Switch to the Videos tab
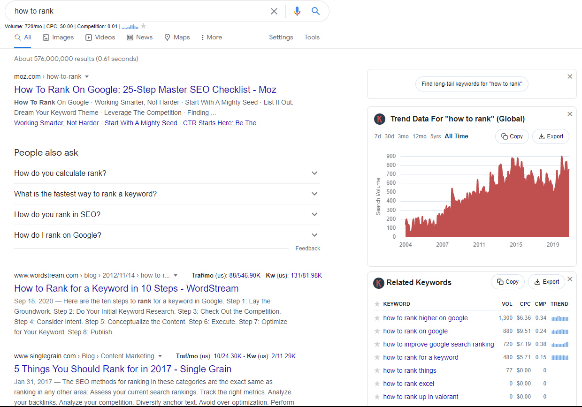This screenshot has width=582, height=407. pos(100,38)
